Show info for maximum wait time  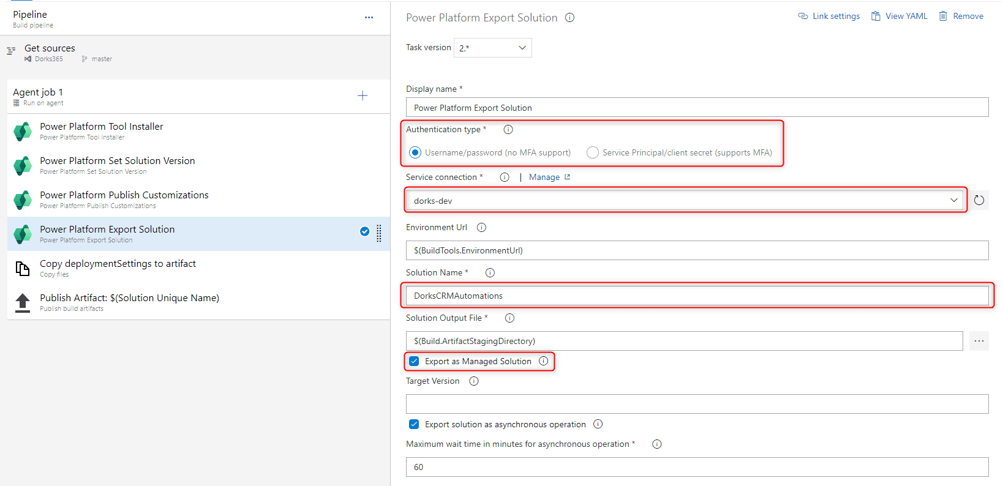click(x=657, y=444)
